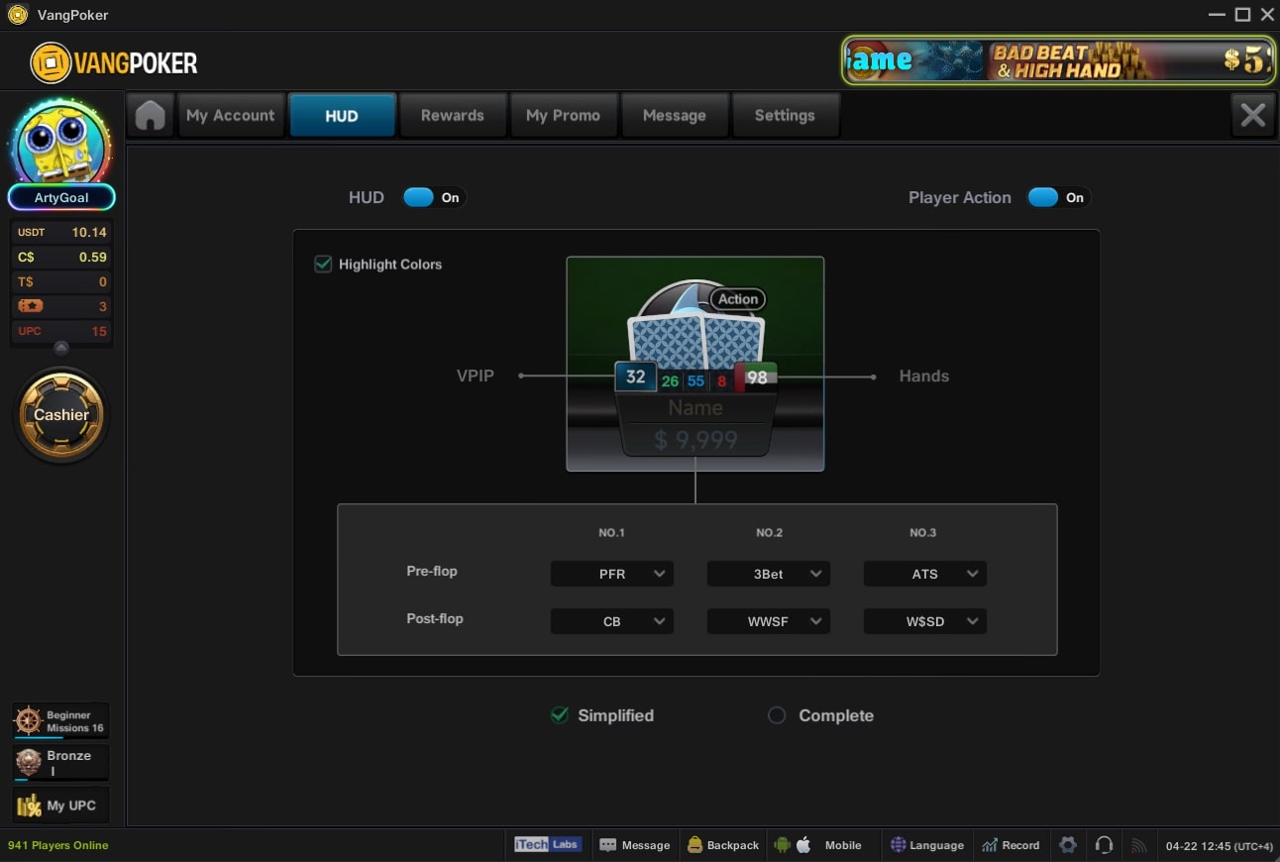View Bronze I rank details
Screen dimensions: 1280x862
pyautogui.click(x=60, y=761)
